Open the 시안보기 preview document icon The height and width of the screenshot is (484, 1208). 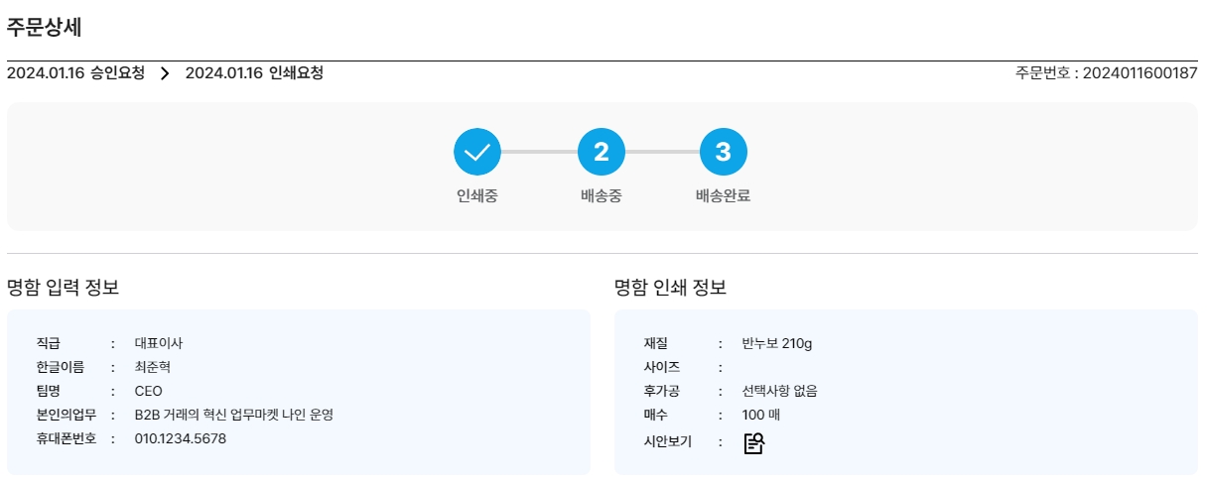(x=754, y=443)
